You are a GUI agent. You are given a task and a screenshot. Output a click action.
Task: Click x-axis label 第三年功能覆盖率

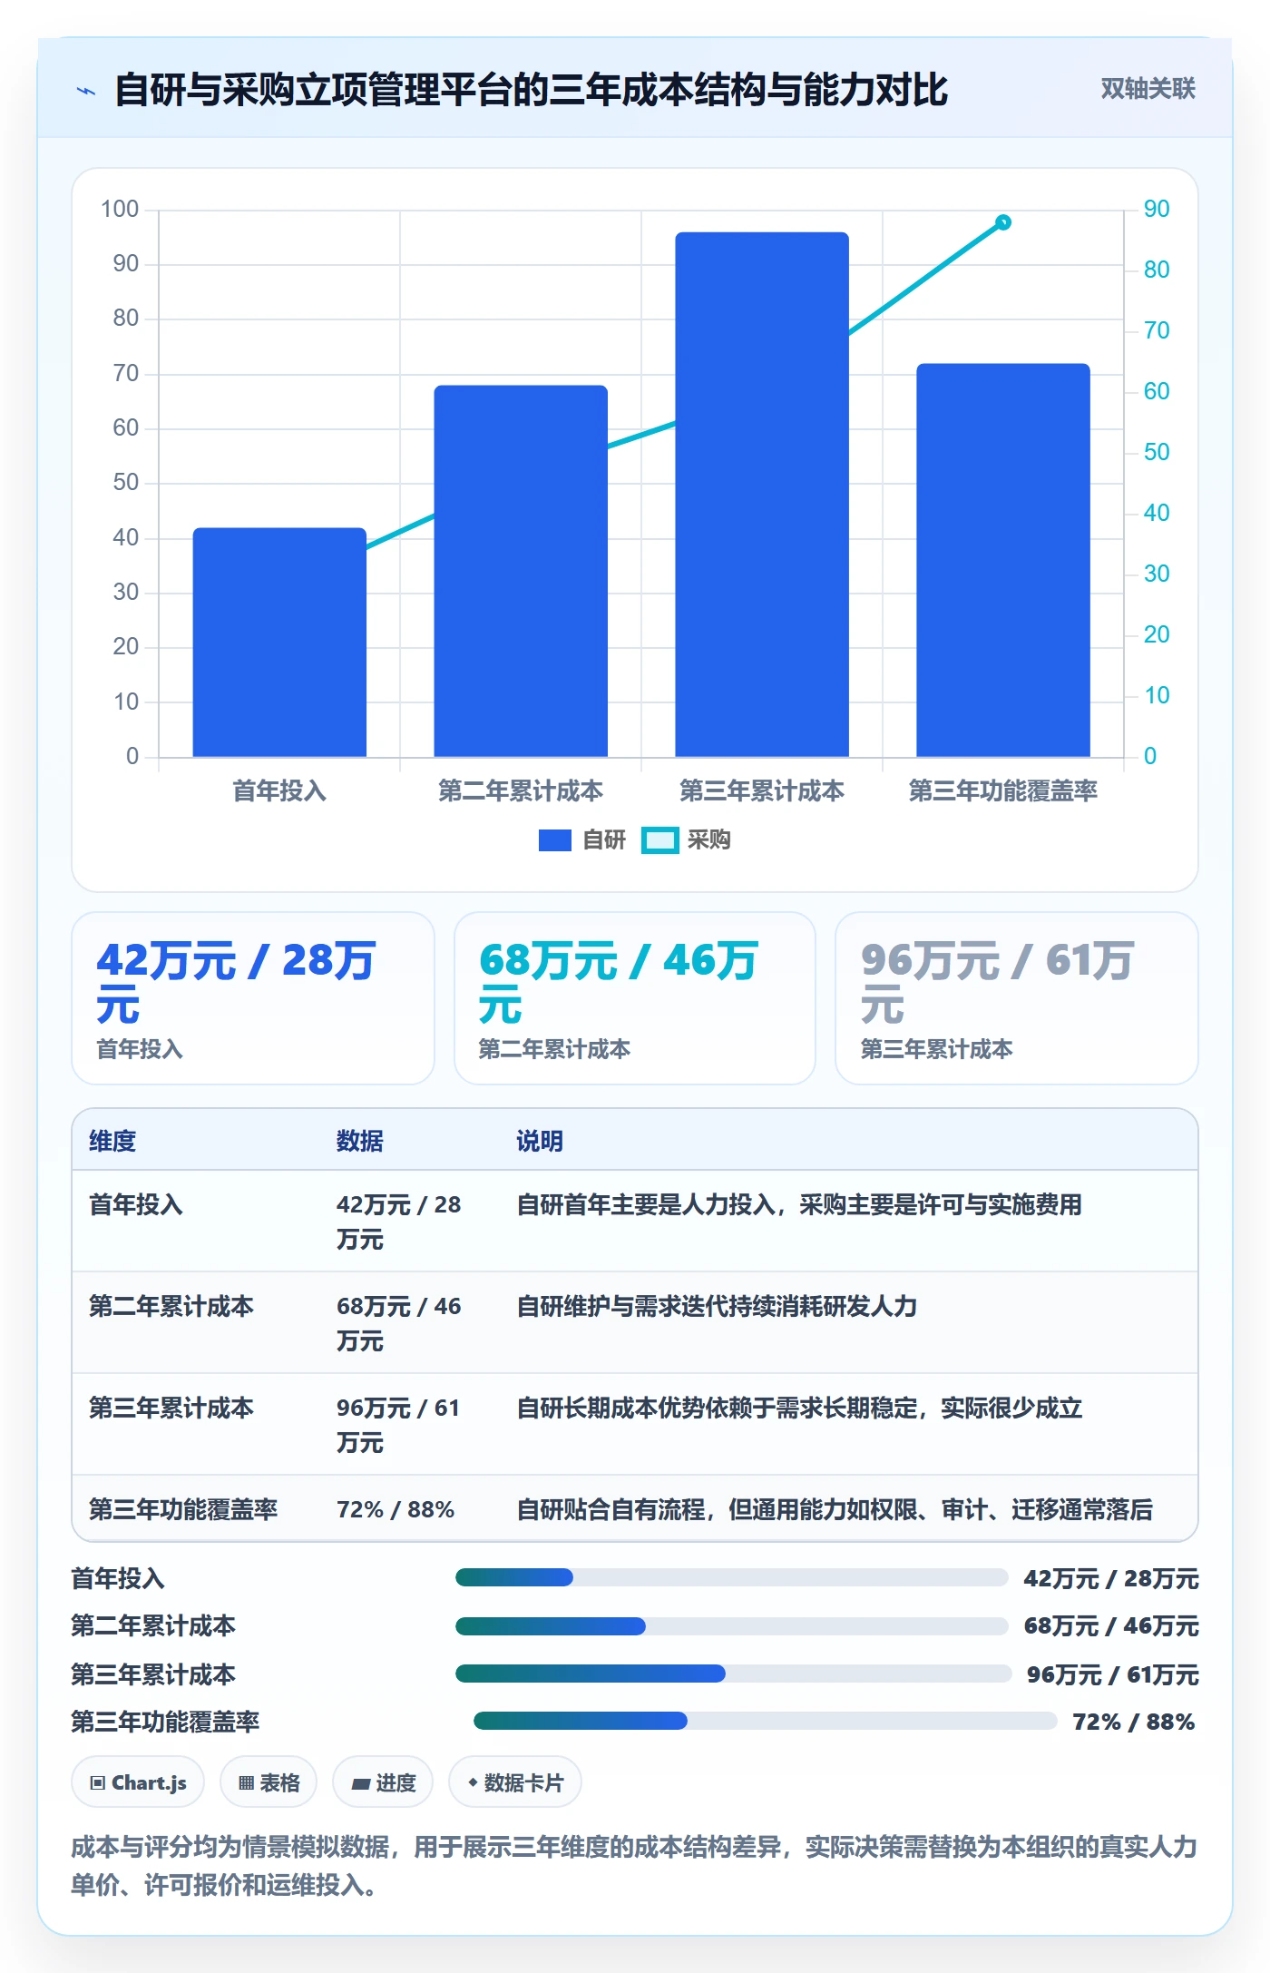click(1003, 790)
